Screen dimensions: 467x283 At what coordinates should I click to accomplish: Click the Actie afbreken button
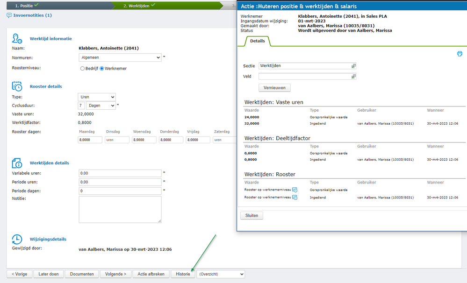point(151,274)
